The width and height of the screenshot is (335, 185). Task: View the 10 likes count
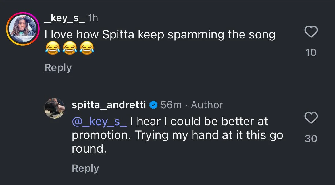(311, 53)
